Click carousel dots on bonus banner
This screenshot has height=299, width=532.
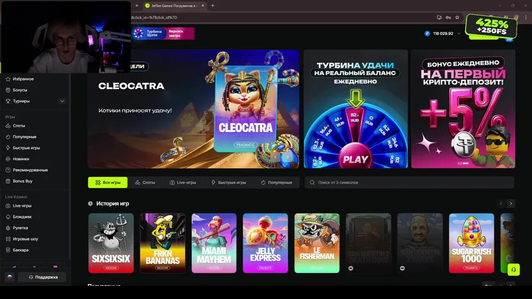click(463, 163)
